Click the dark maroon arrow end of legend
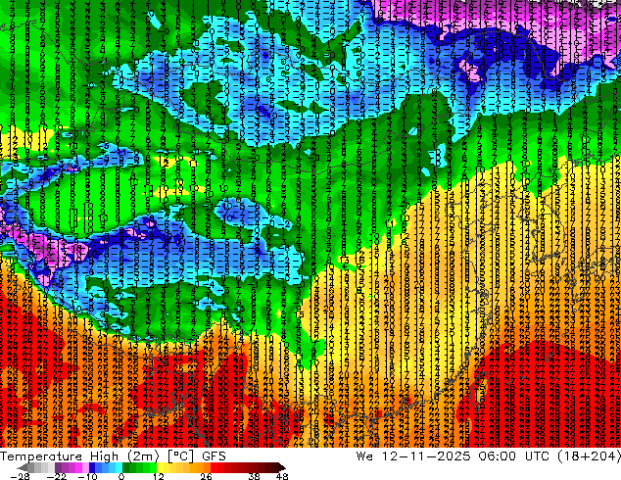The height and width of the screenshot is (480, 621). pos(282,467)
